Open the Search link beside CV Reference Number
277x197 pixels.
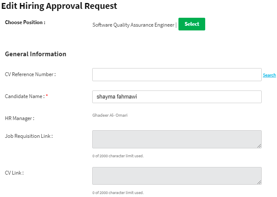point(269,75)
